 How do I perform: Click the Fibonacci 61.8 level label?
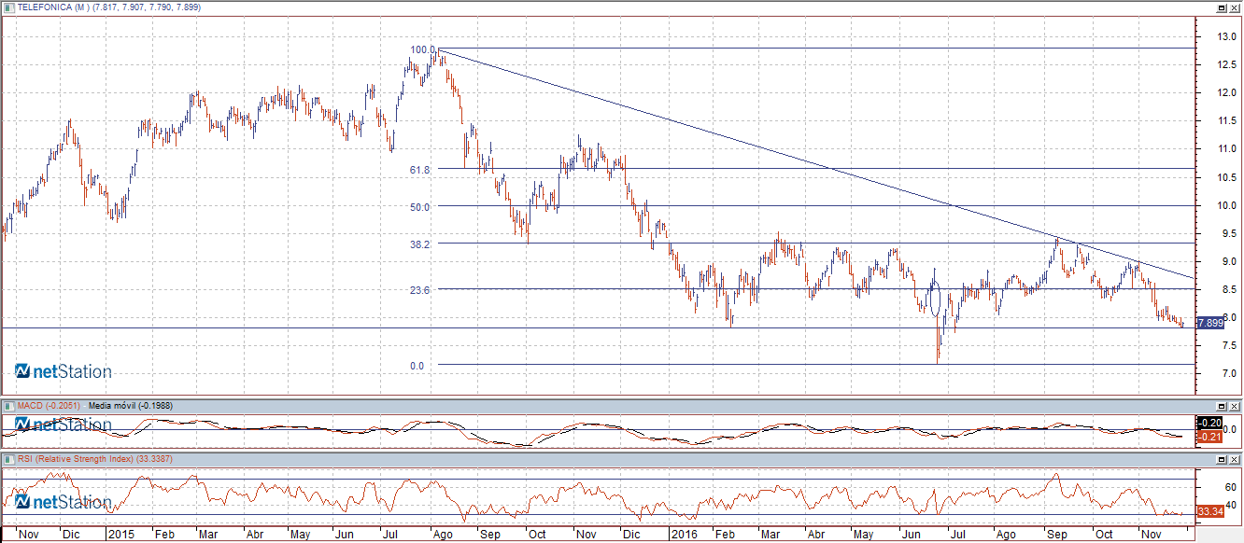click(418, 170)
